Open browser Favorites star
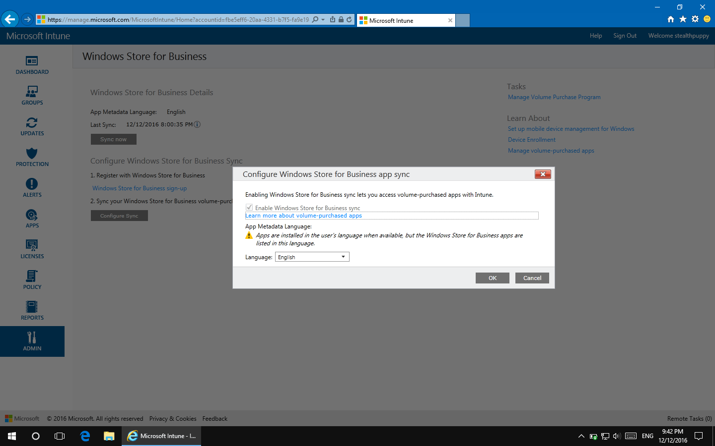715x446 pixels. [683, 19]
